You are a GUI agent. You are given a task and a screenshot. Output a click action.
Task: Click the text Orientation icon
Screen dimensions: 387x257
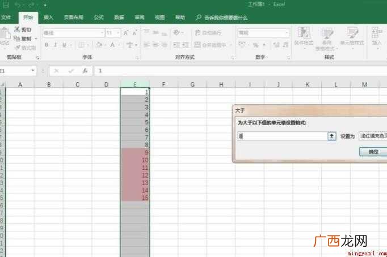[176, 32]
